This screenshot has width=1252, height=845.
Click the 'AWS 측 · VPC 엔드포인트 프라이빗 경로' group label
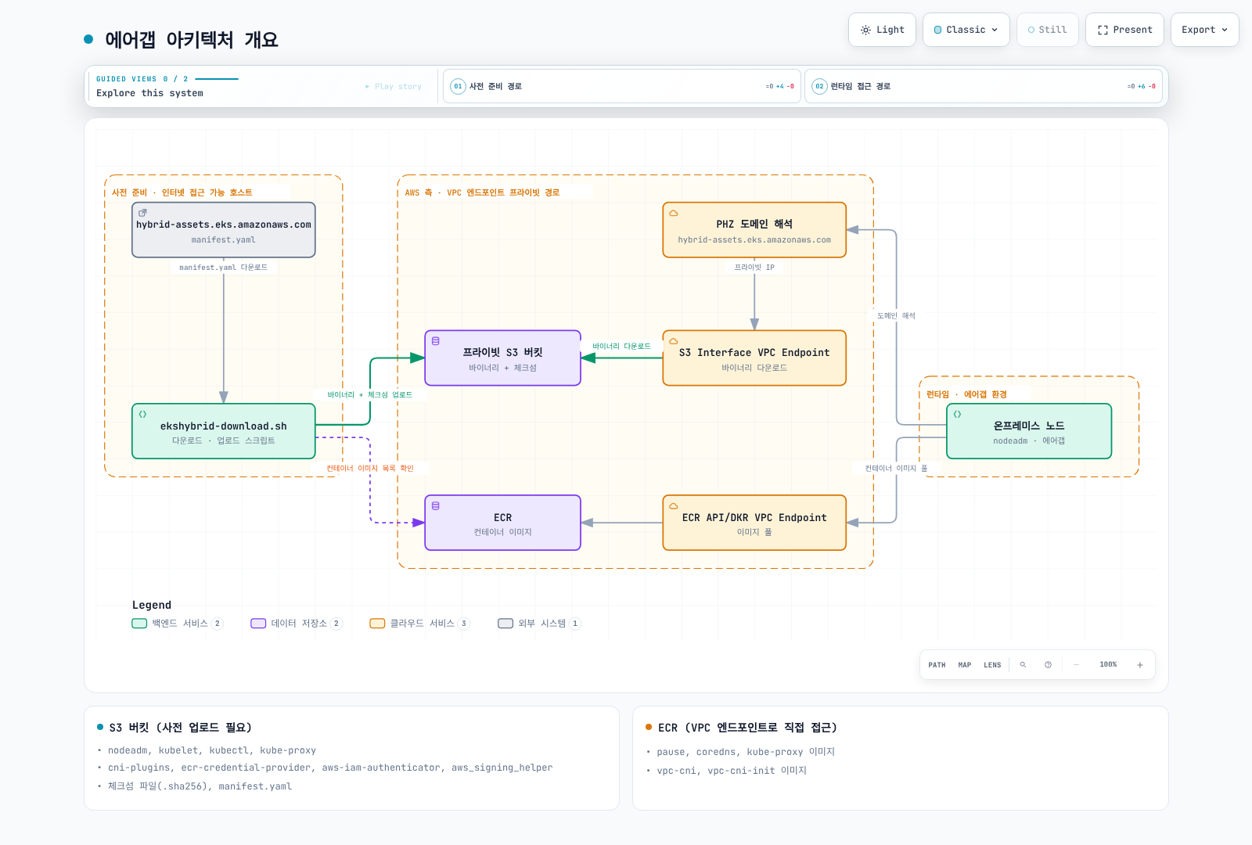click(x=482, y=192)
